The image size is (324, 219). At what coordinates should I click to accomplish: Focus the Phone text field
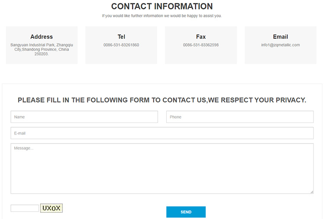pyautogui.click(x=240, y=117)
